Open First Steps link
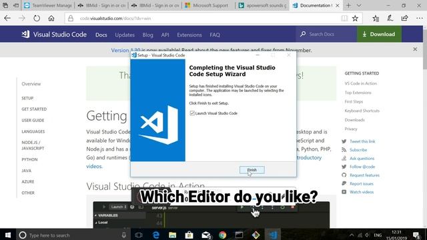427x240 pixels. click(x=354, y=101)
